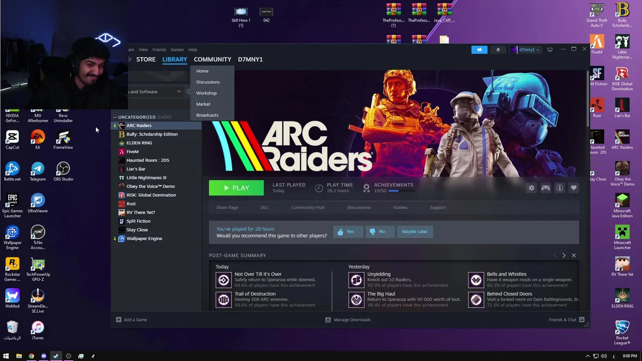Click the achievements progress bar
The image size is (642, 361).
[x=401, y=191]
